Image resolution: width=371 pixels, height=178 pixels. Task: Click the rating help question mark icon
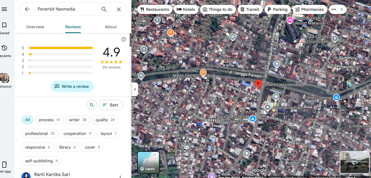coord(124,39)
